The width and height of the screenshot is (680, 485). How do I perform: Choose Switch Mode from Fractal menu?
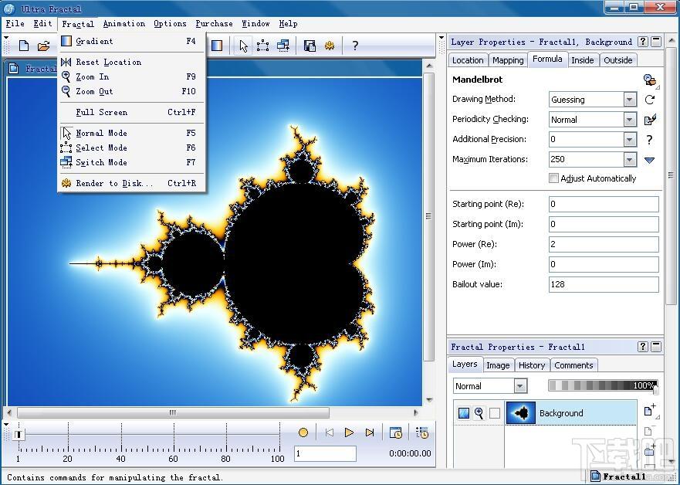pyautogui.click(x=130, y=163)
